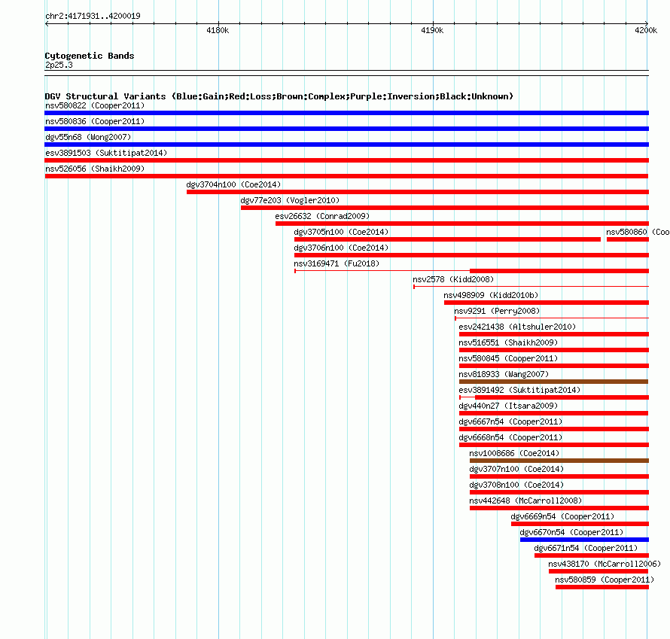Select the nsv580845 (Cooper2011) variant
The width and height of the screenshot is (670, 639).
508,358
